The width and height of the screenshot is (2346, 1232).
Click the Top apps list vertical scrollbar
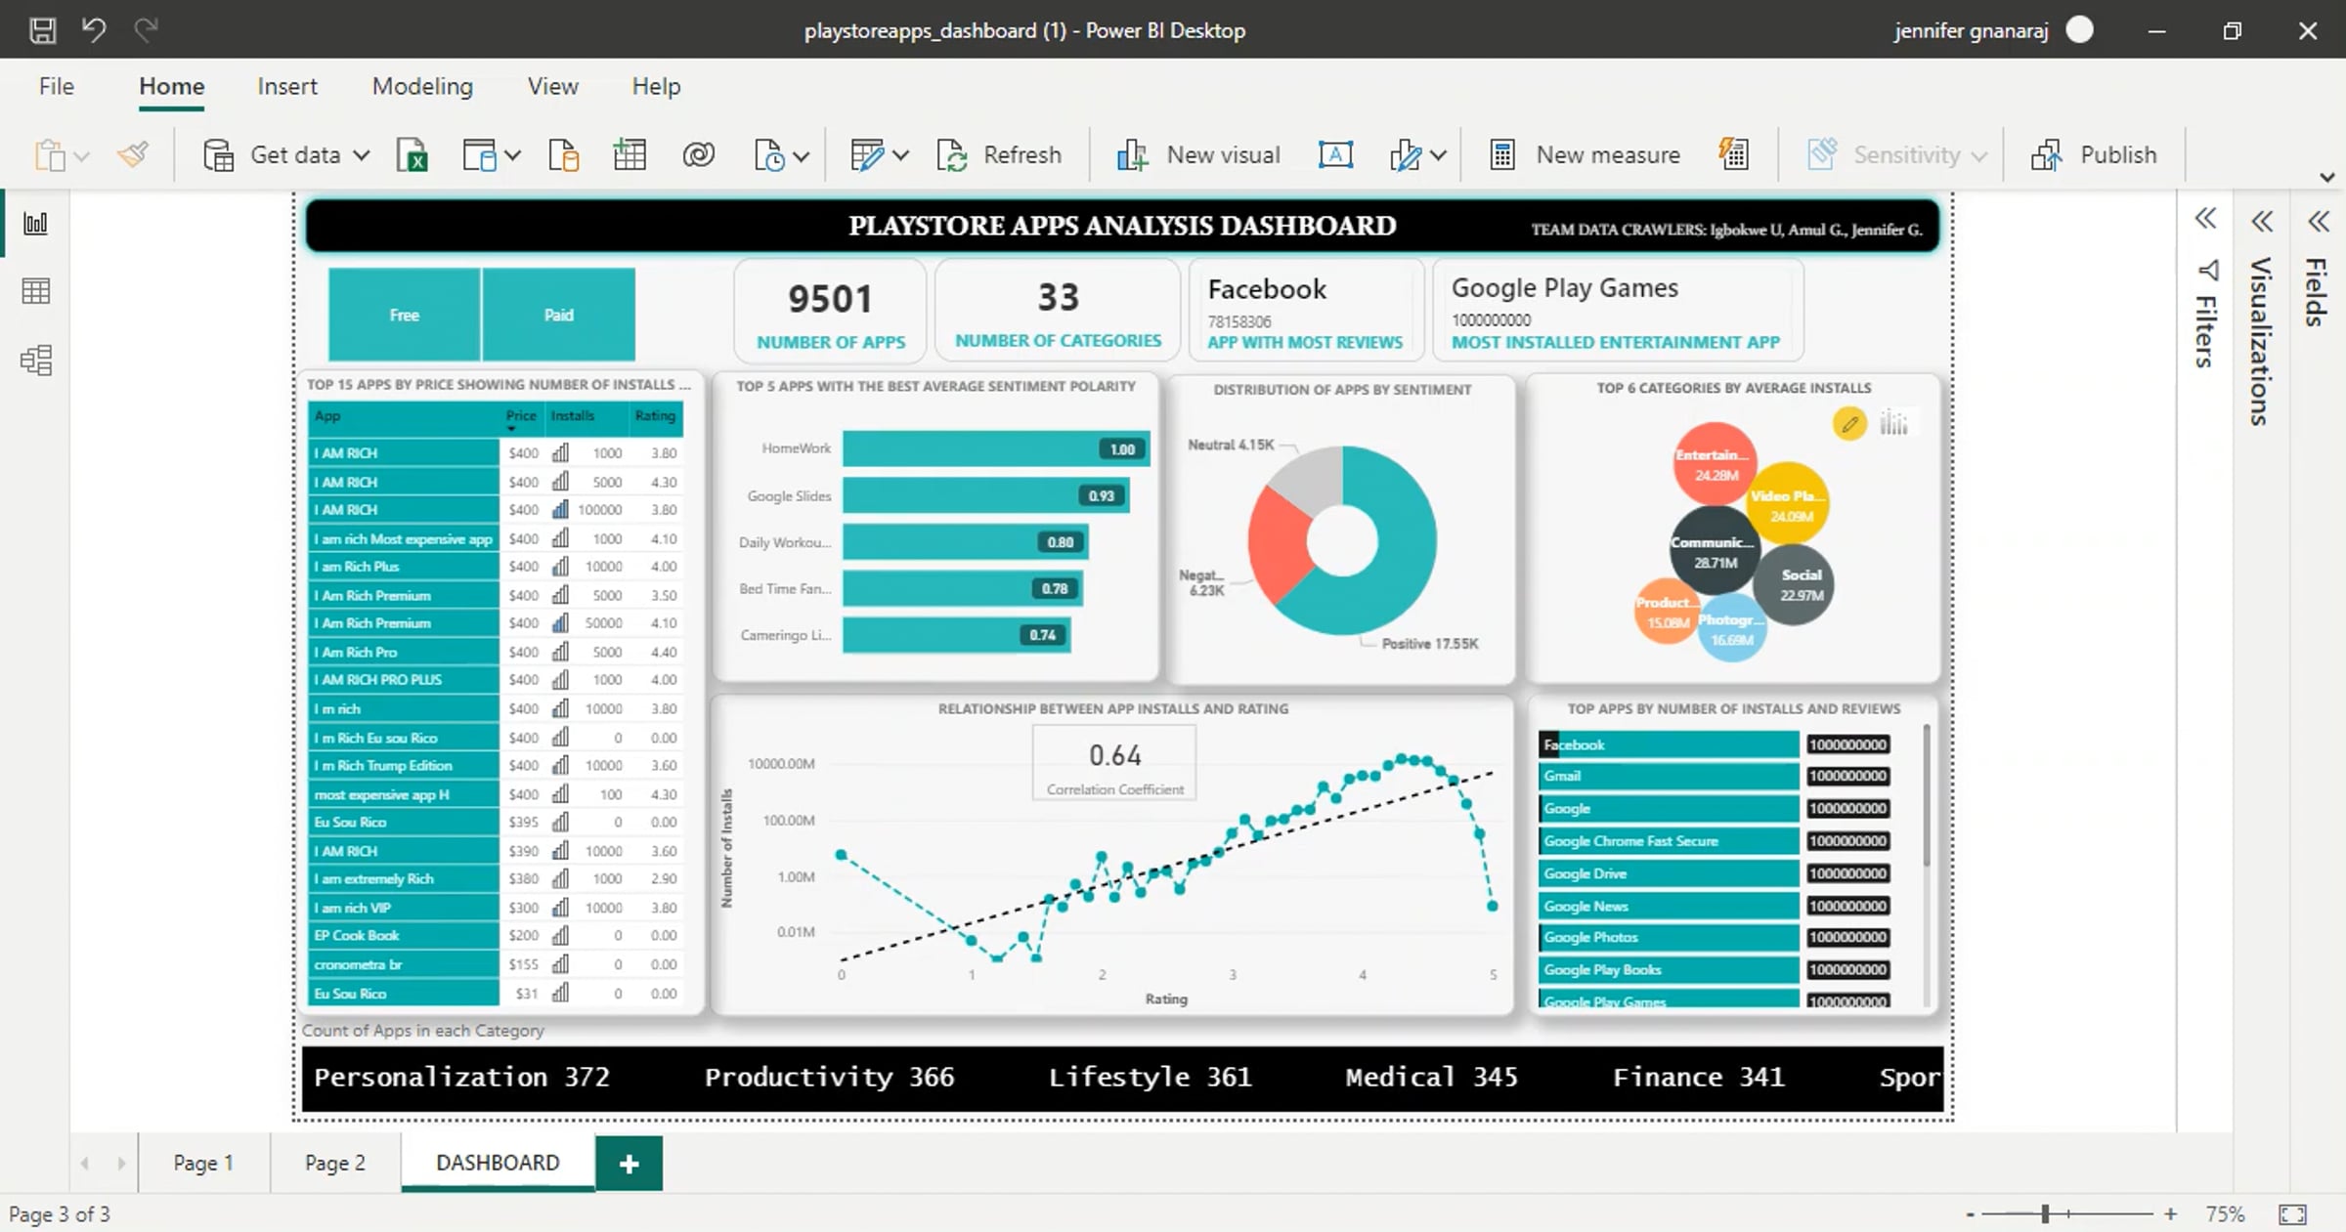click(1926, 794)
